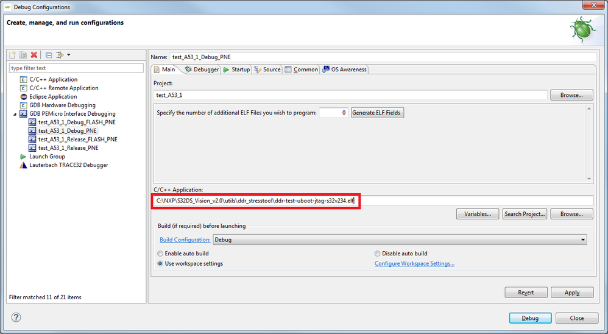The height and width of the screenshot is (334, 608).
Task: Click ELF panel scrollbar down arrow
Action: click(589, 179)
